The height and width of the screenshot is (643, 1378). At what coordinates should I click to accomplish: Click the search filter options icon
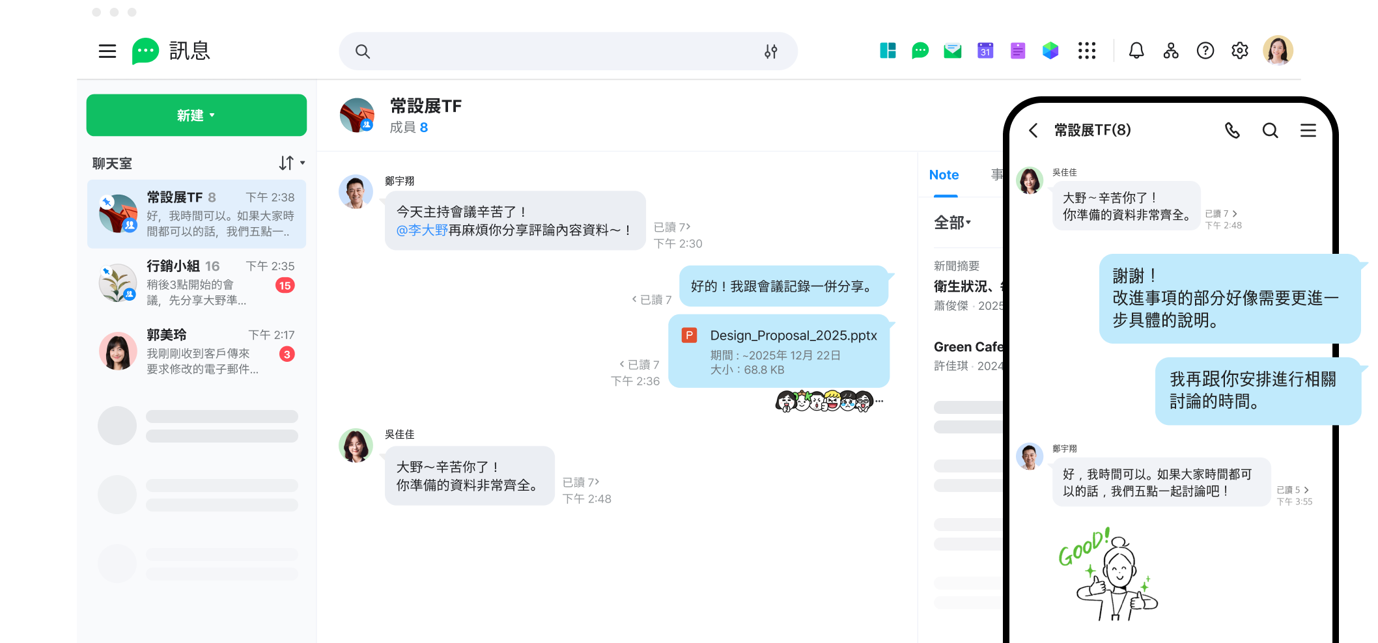tap(770, 51)
